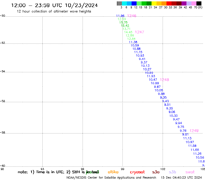The image size is (205, 180).
Task: Click the black swatch ending the scale
Action: point(199,3)
